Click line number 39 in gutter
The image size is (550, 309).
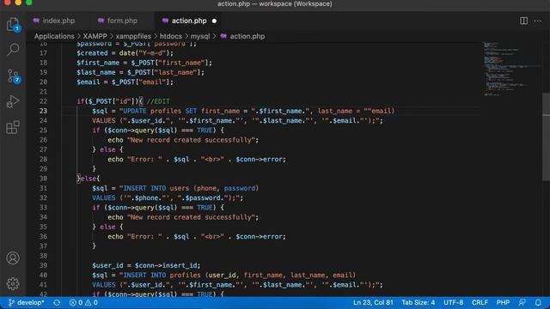point(43,265)
